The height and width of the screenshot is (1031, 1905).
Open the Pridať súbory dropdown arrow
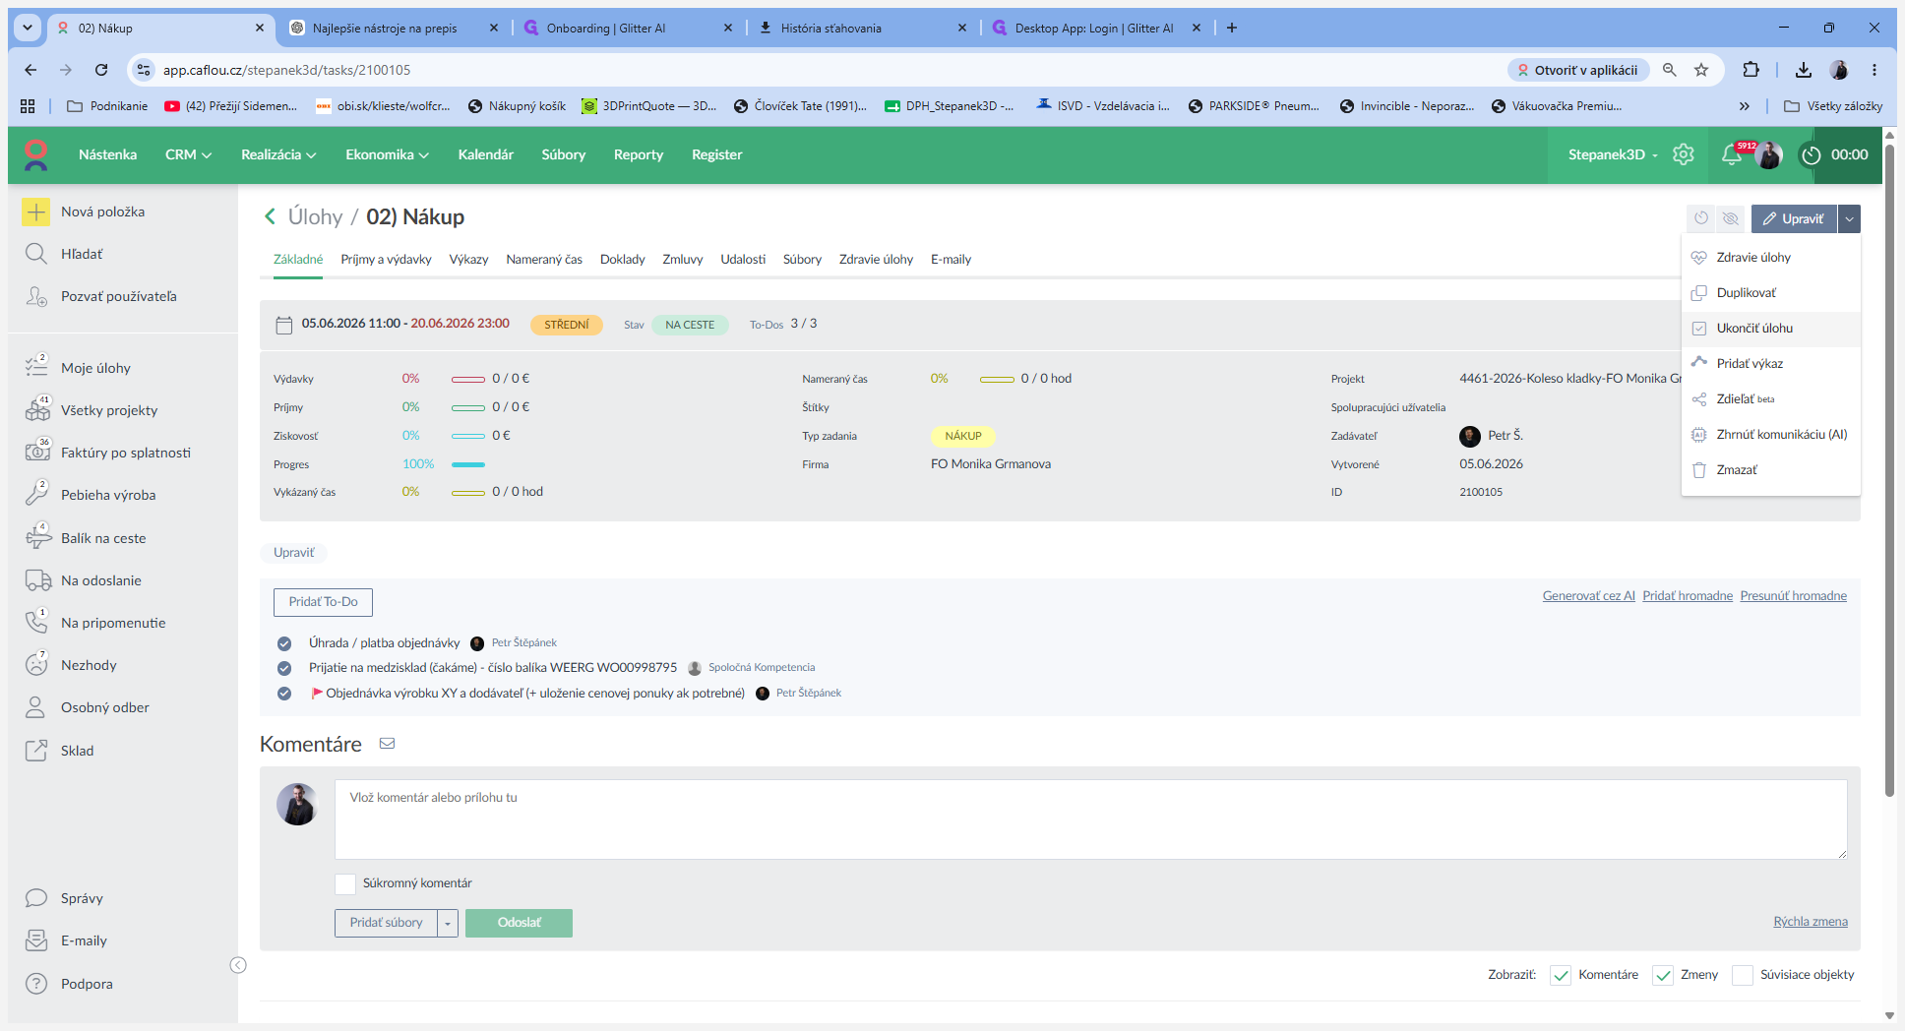448,923
